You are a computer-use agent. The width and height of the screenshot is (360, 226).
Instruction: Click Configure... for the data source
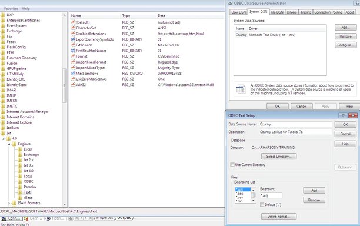tap(345, 45)
